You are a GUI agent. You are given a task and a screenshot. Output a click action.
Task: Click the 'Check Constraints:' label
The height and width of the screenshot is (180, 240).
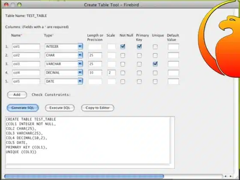click(51, 95)
